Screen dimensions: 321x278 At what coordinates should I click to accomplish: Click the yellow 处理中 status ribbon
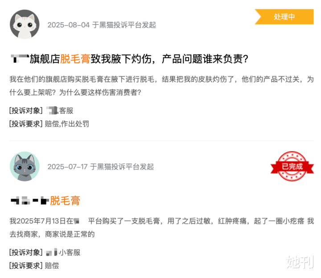(284, 16)
